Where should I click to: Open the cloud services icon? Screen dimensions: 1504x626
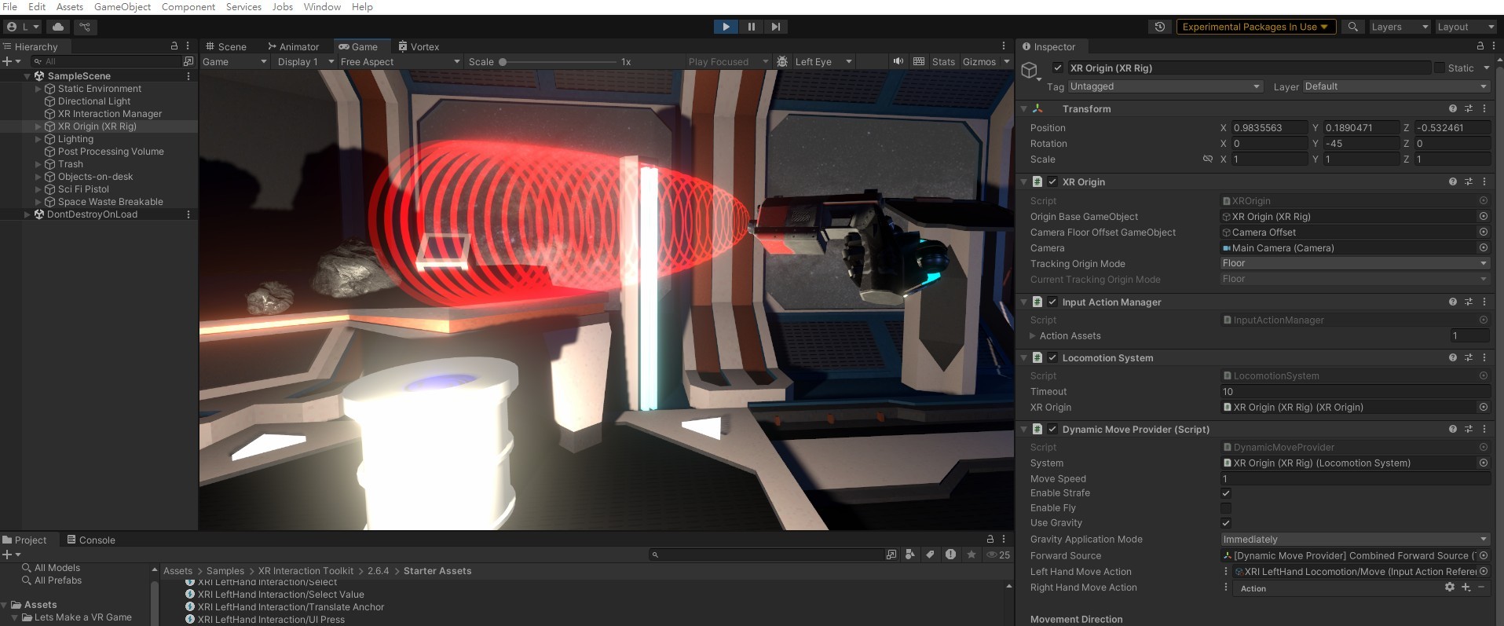[x=58, y=27]
